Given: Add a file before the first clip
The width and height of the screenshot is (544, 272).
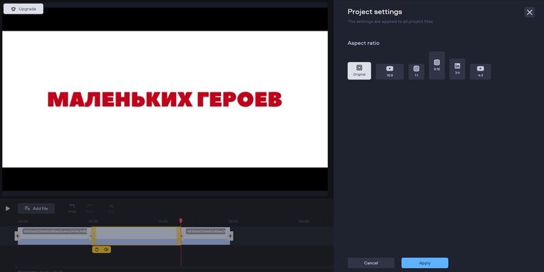Looking at the screenshot, I should coord(18,236).
